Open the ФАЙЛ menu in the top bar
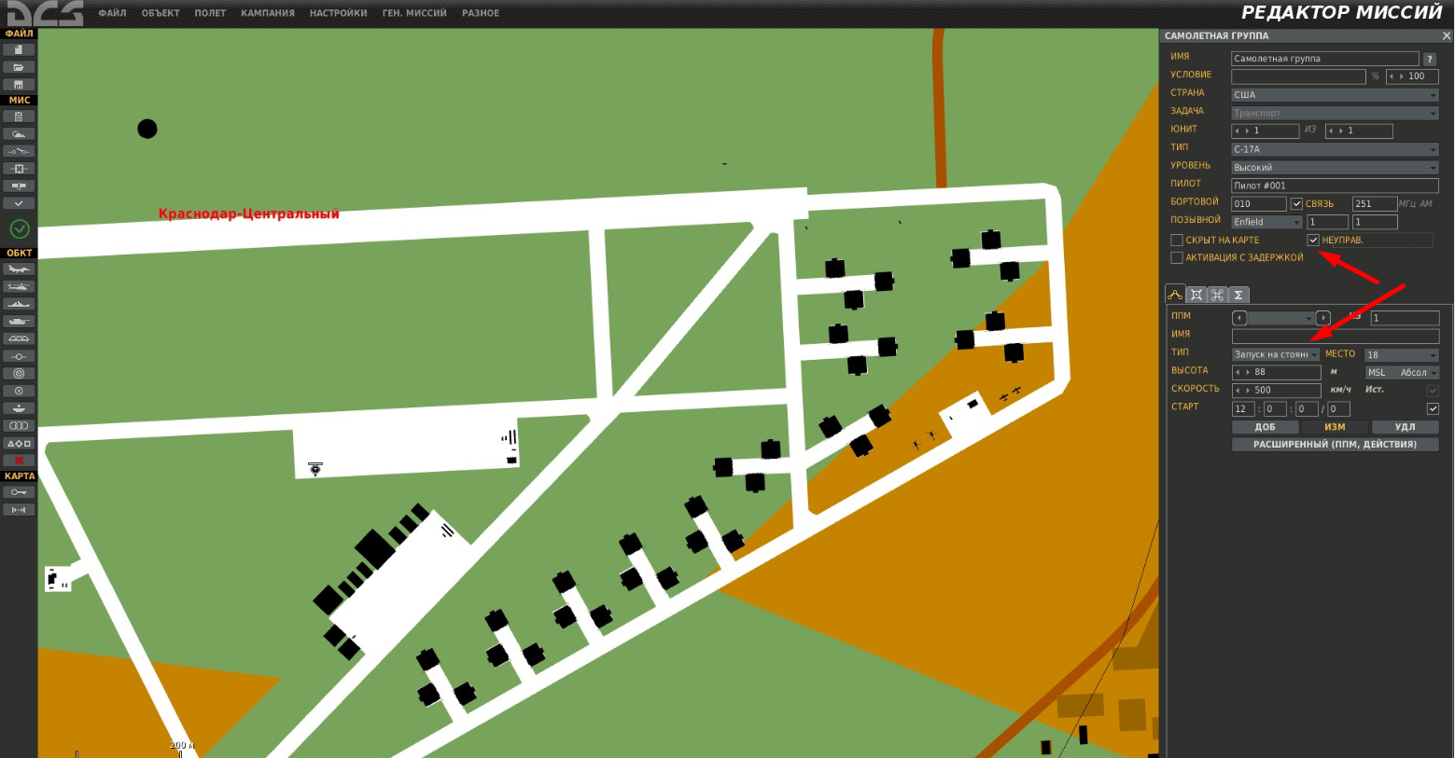Screen dimensions: 1455x758 [x=112, y=14]
